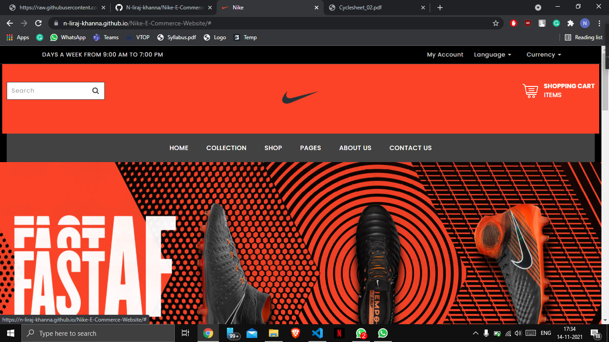Open Wi-Fi network settings in tray
The image size is (609, 342).
[x=508, y=333]
